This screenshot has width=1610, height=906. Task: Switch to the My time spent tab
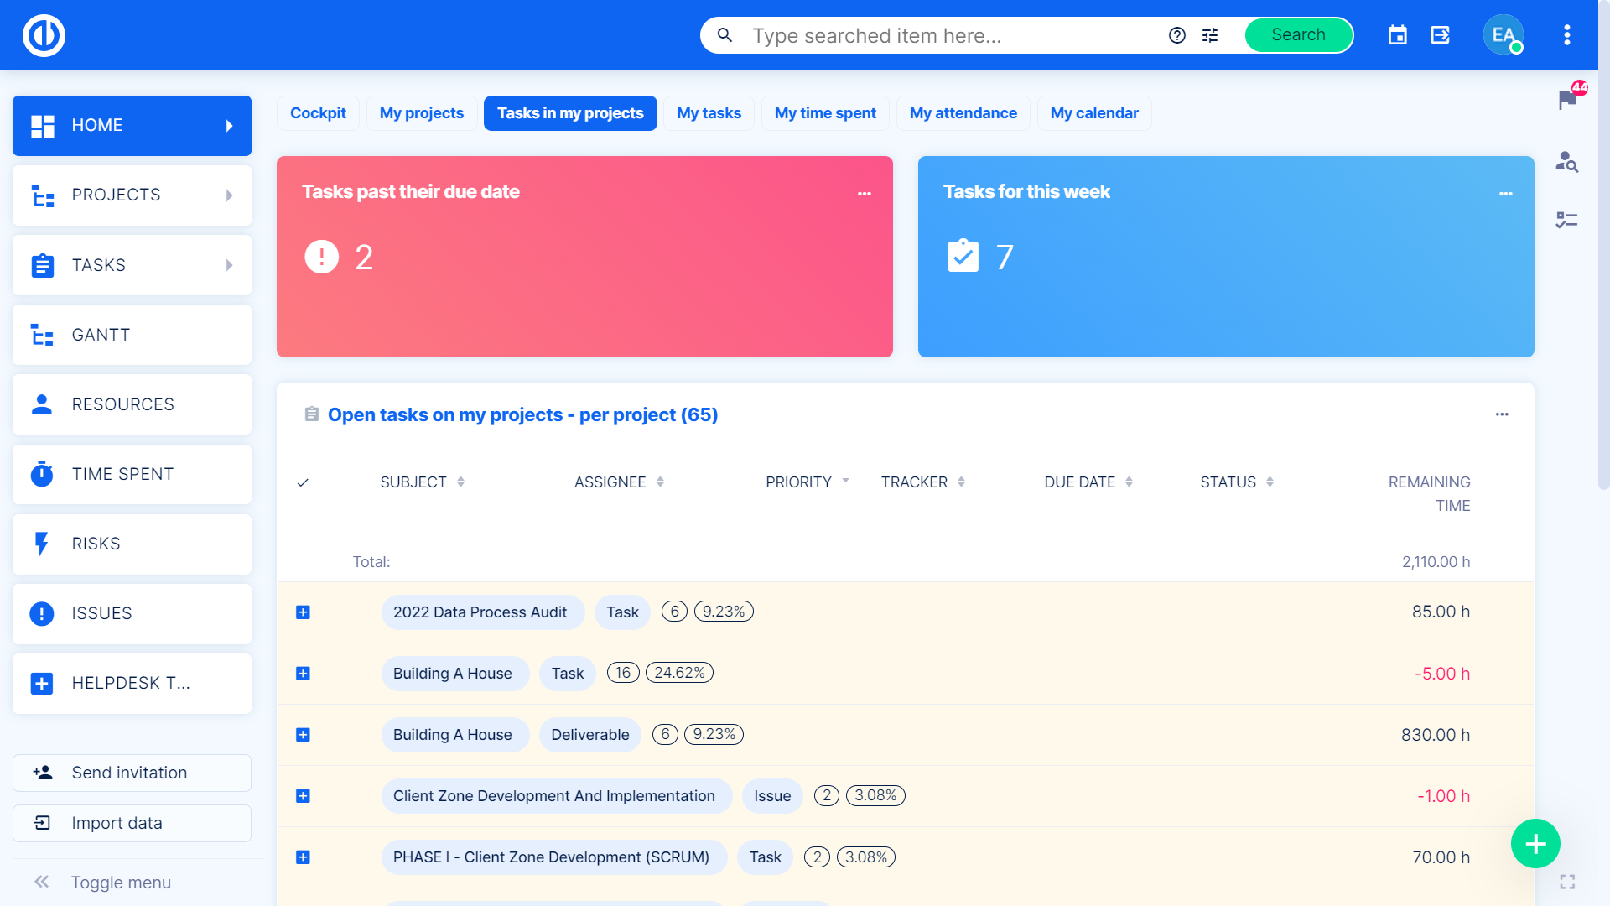(824, 113)
